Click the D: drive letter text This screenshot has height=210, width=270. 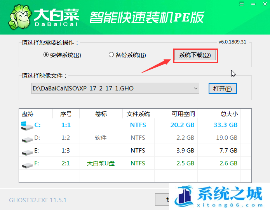click(x=37, y=137)
